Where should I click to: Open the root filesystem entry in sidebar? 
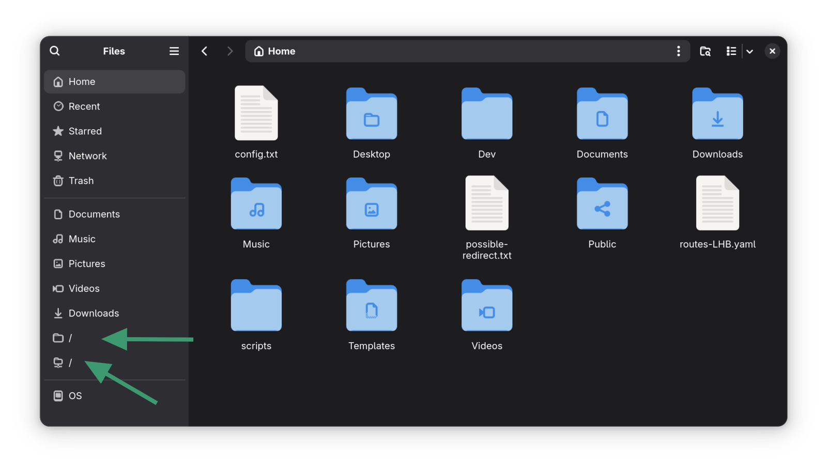70,338
